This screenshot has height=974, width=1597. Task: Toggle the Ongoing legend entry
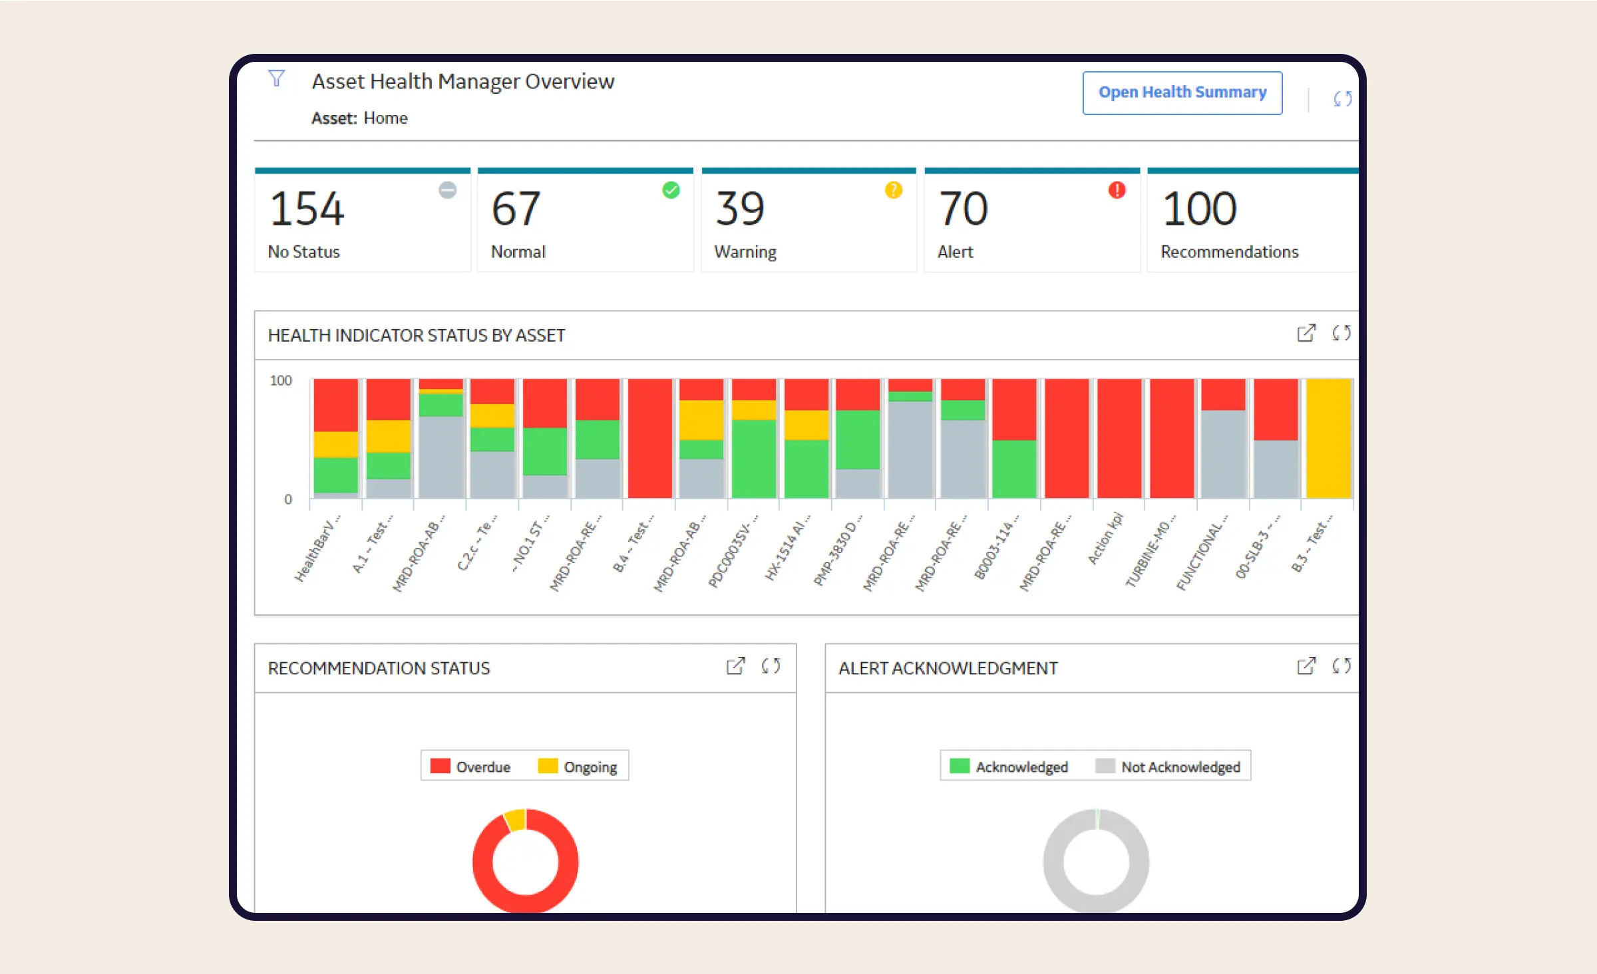(x=577, y=767)
